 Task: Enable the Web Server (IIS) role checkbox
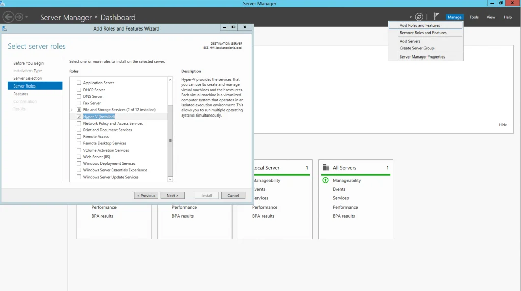pos(79,157)
